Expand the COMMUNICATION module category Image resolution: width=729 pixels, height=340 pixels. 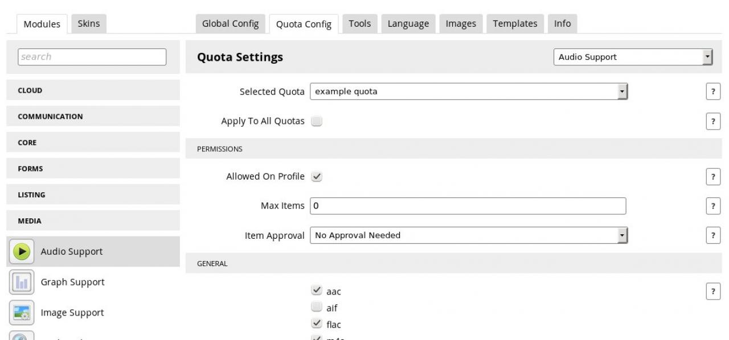click(92, 117)
